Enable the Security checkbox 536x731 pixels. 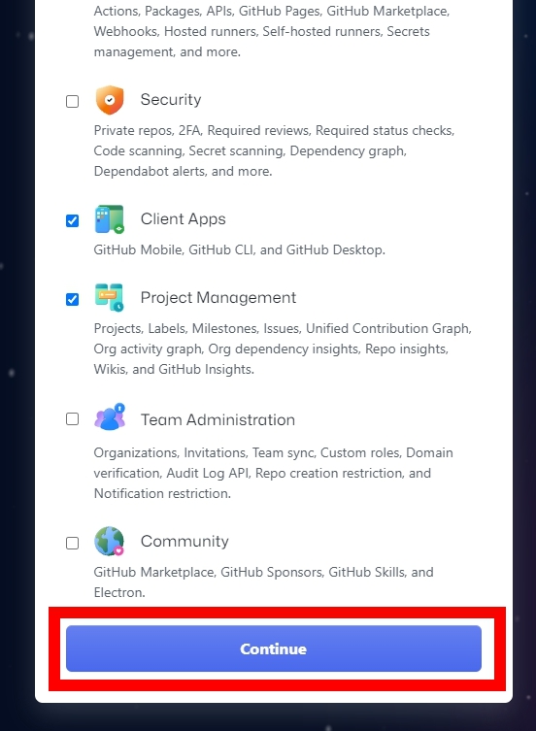click(x=72, y=101)
